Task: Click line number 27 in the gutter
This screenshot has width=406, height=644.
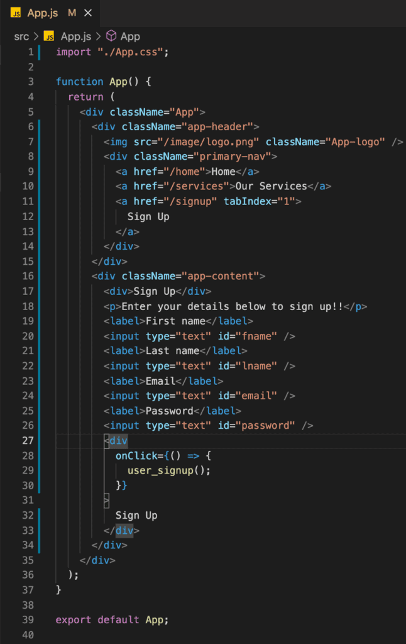Action: [28, 441]
